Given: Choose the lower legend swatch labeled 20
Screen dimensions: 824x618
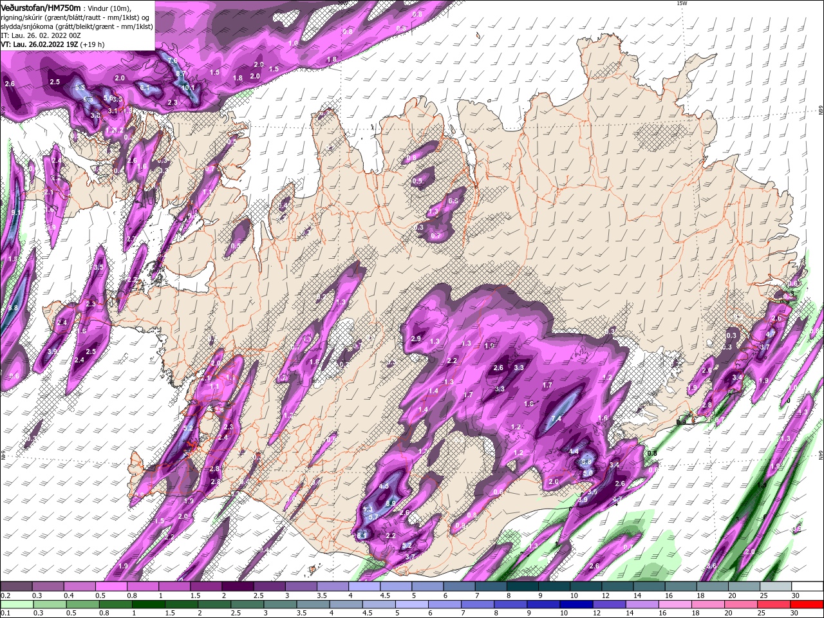Looking at the screenshot, I should (742, 604).
